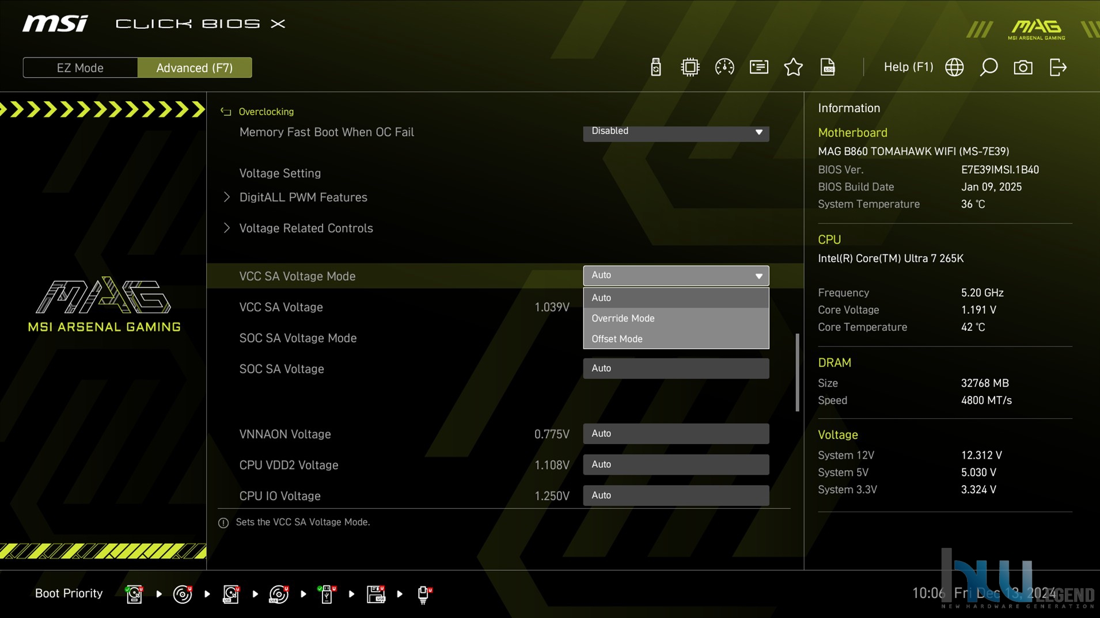Take screenshot with camera icon
Image resolution: width=1100 pixels, height=618 pixels.
pos(1023,67)
